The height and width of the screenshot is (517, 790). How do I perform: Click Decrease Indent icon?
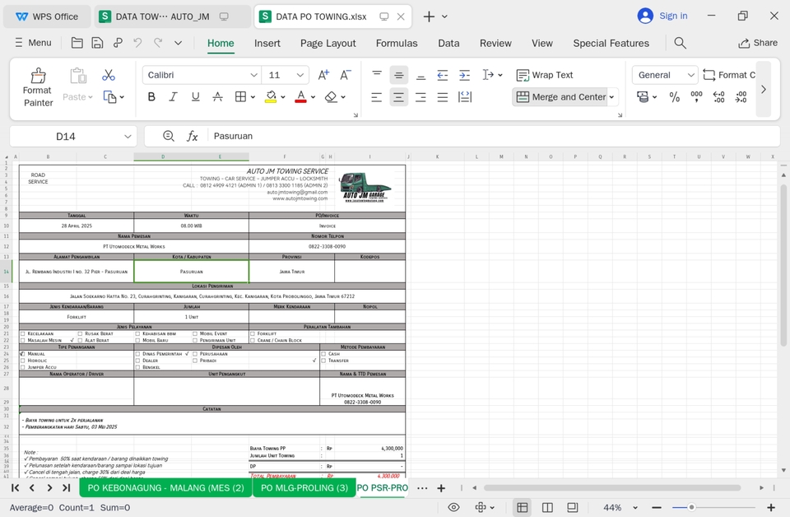443,75
